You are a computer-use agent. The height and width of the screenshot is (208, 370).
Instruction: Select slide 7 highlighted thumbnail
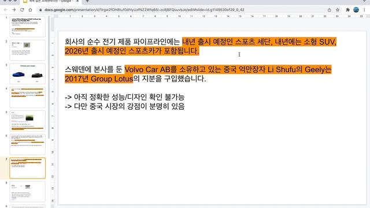click(27, 168)
